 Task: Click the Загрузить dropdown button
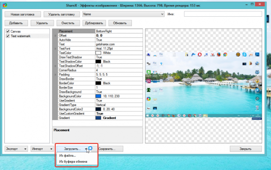(x=72, y=149)
